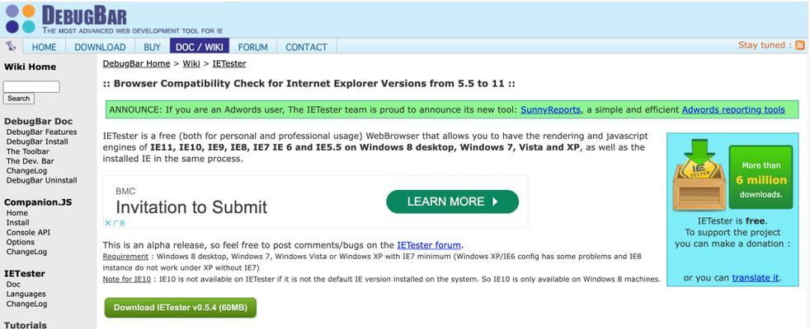Open ChangeLog under IETester sidebar

tap(26, 304)
